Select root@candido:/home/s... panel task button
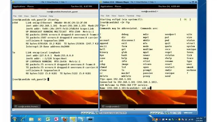This screenshot has height=122, width=217. [x=27, y=106]
